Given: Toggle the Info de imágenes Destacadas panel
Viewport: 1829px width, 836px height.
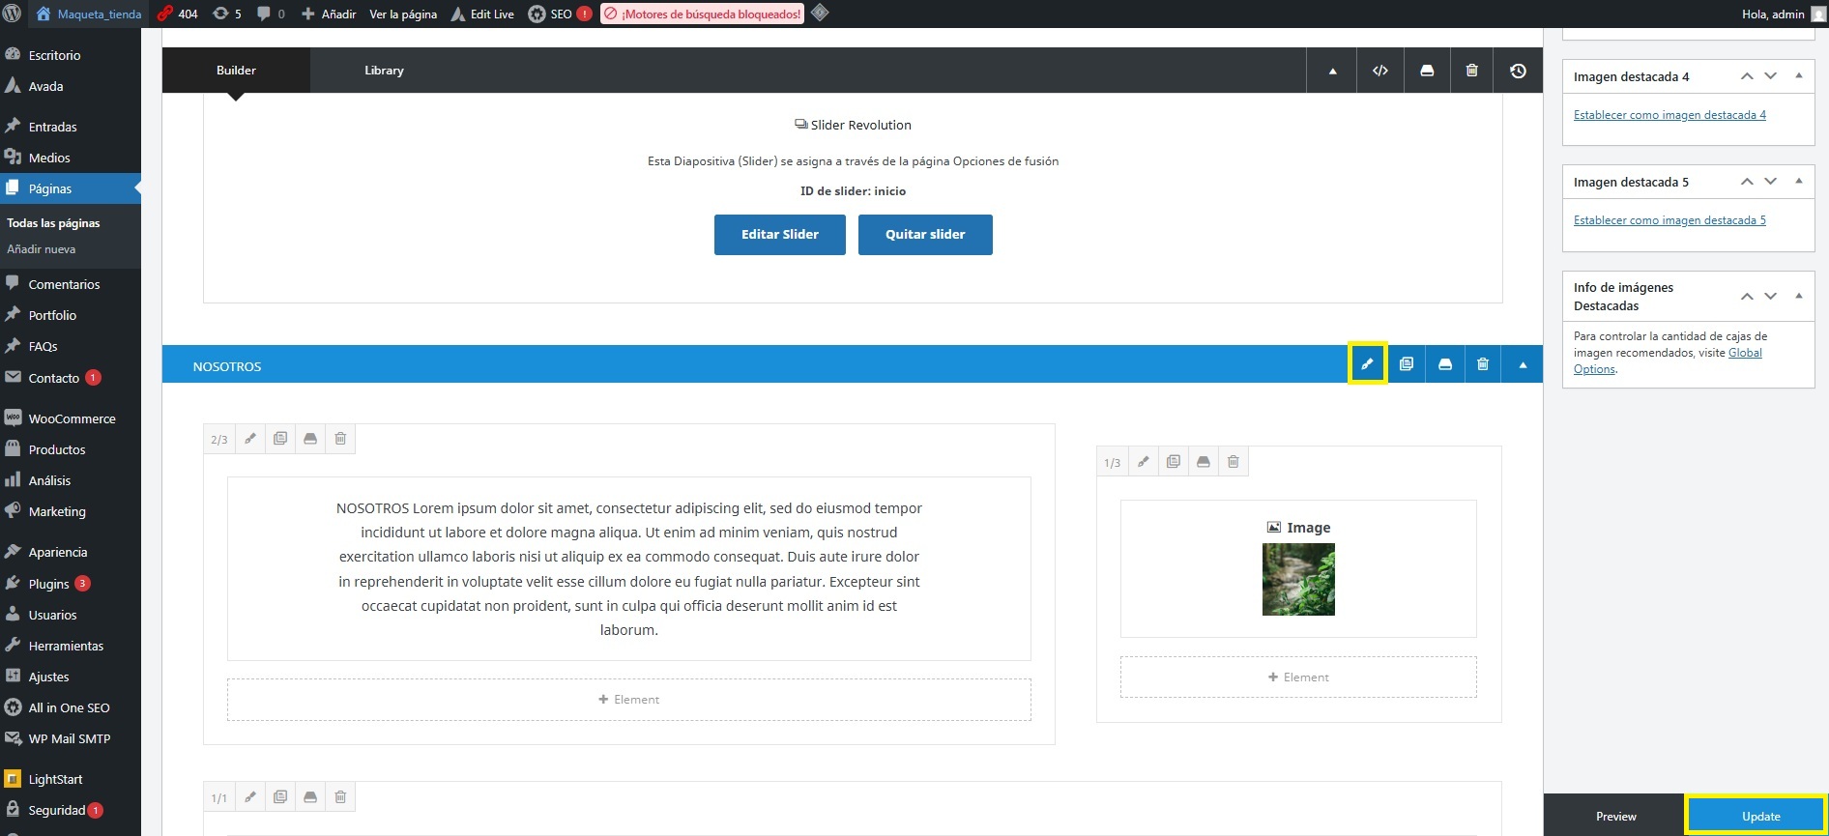Looking at the screenshot, I should click(x=1798, y=296).
